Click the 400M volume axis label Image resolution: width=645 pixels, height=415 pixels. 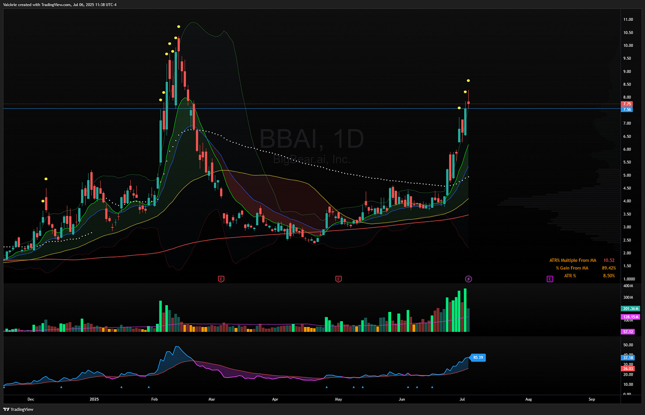tap(628, 286)
